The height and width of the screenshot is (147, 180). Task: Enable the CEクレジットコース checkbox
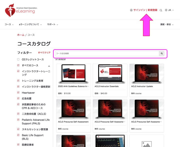pos(18,59)
